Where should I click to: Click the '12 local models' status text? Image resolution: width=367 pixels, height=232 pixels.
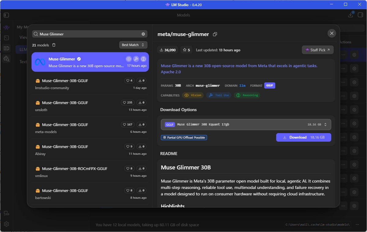pos(147,225)
